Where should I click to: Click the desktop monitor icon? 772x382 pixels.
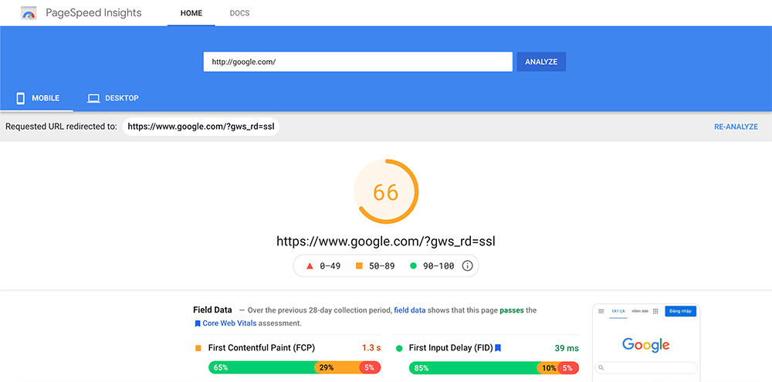(x=93, y=99)
